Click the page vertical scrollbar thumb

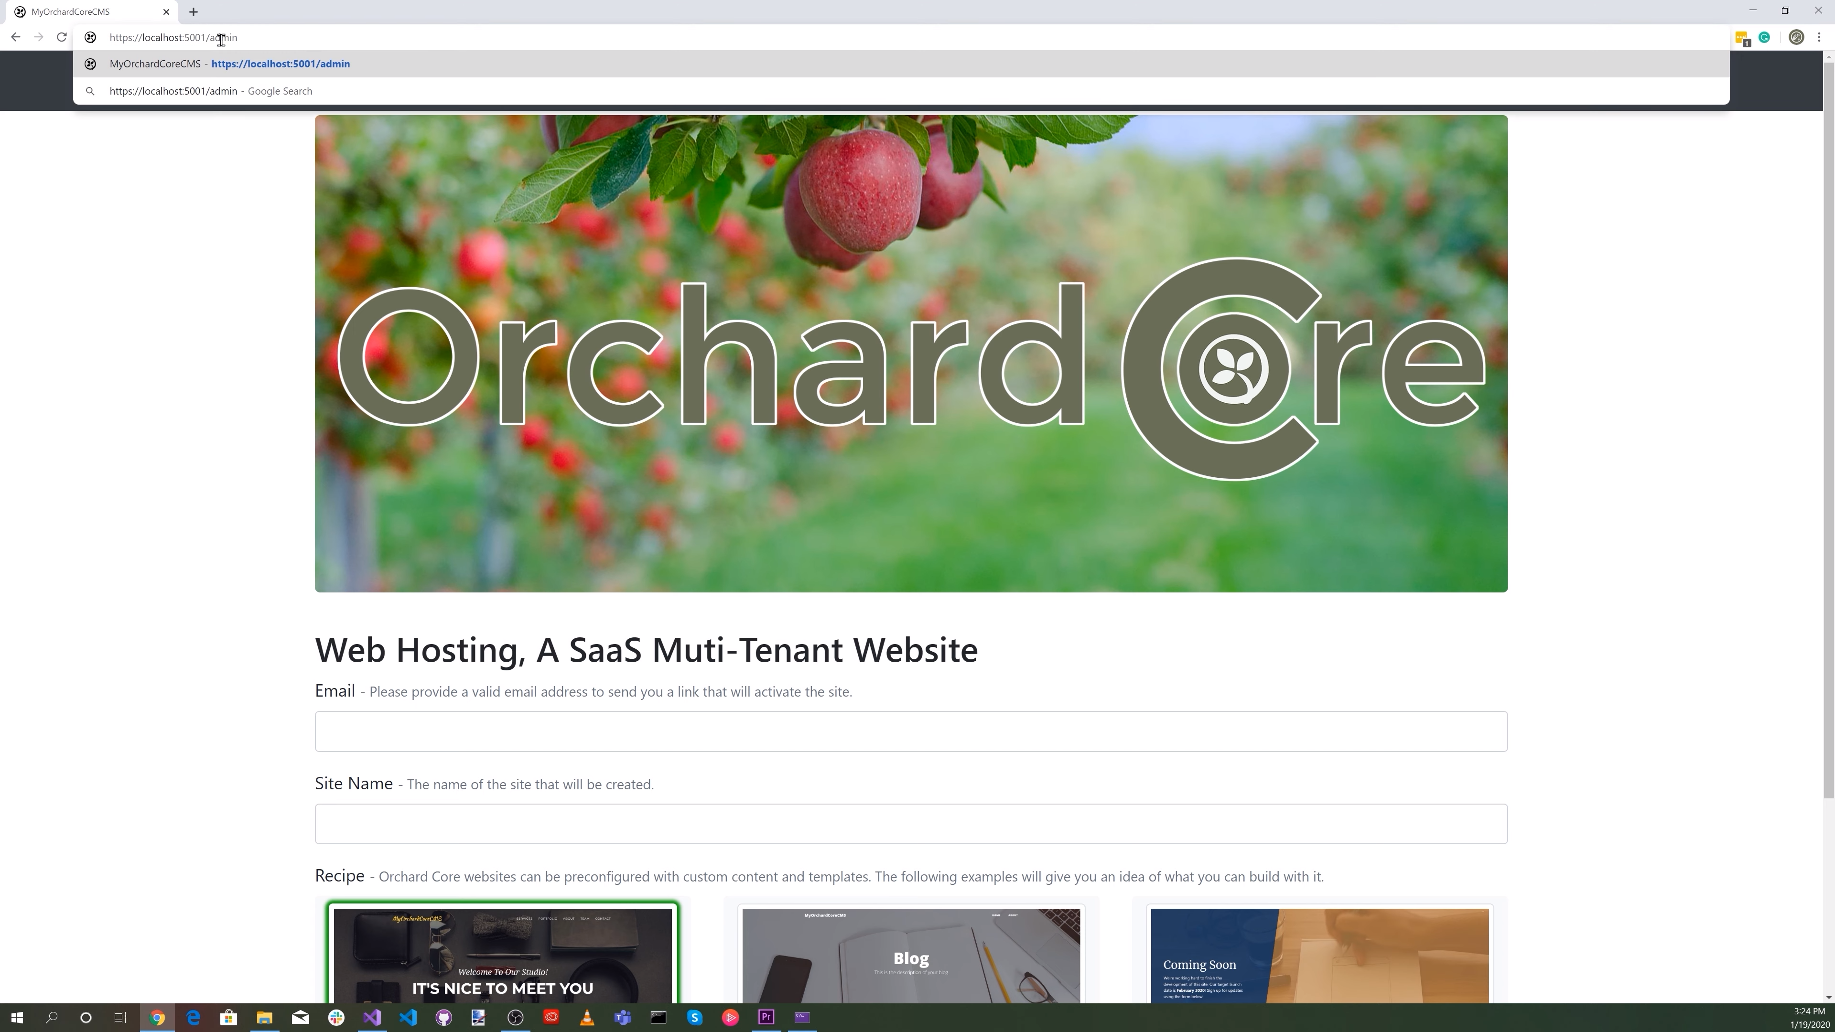[x=1829, y=431]
